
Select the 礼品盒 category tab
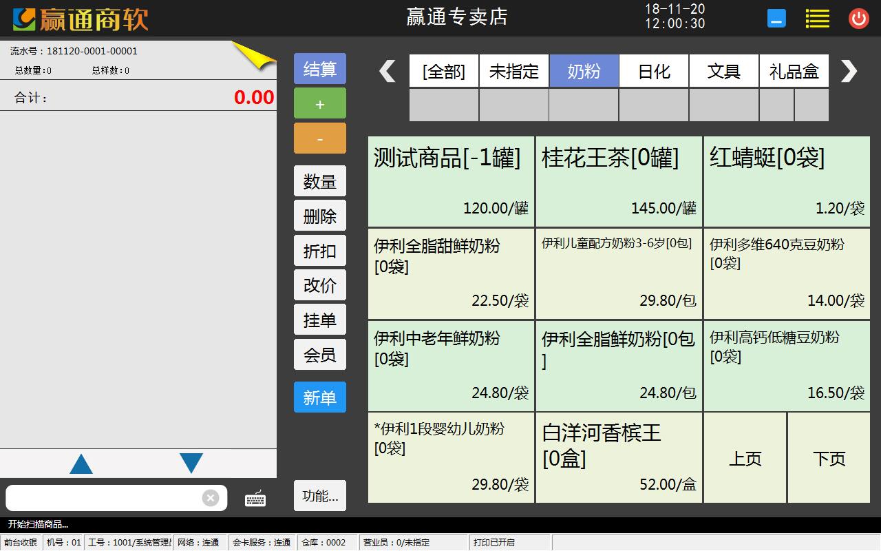tap(794, 71)
